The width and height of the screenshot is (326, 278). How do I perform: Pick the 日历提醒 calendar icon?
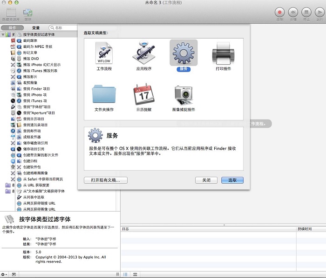coord(143,97)
